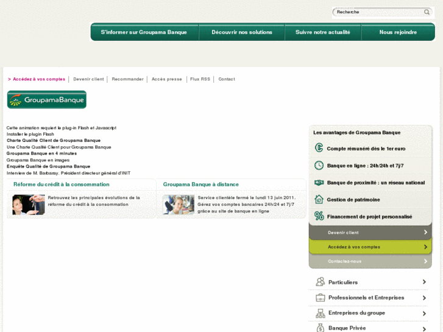The image size is (443, 332).
Task: Click Interview de M. Barbaray text
Action: [x=68, y=173]
